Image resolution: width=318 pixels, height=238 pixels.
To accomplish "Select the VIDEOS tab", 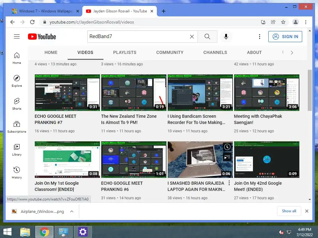I will (x=85, y=52).
